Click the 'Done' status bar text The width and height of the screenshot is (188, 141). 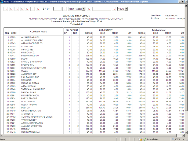(2, 139)
